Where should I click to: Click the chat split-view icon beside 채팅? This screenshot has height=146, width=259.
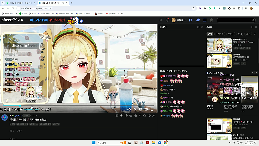160,27
